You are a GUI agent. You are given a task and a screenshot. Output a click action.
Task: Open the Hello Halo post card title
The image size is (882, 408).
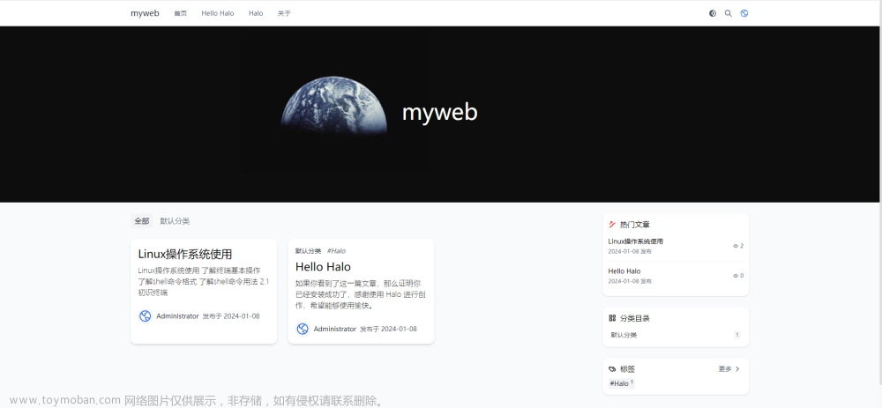(x=323, y=266)
